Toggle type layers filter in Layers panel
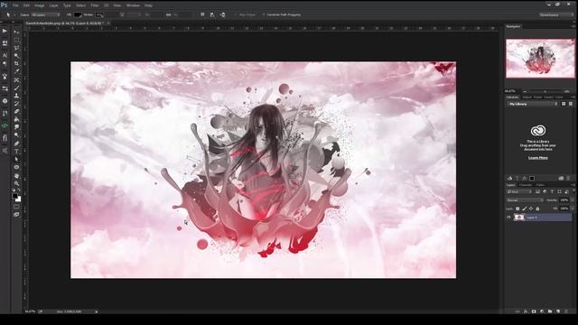 point(552,191)
